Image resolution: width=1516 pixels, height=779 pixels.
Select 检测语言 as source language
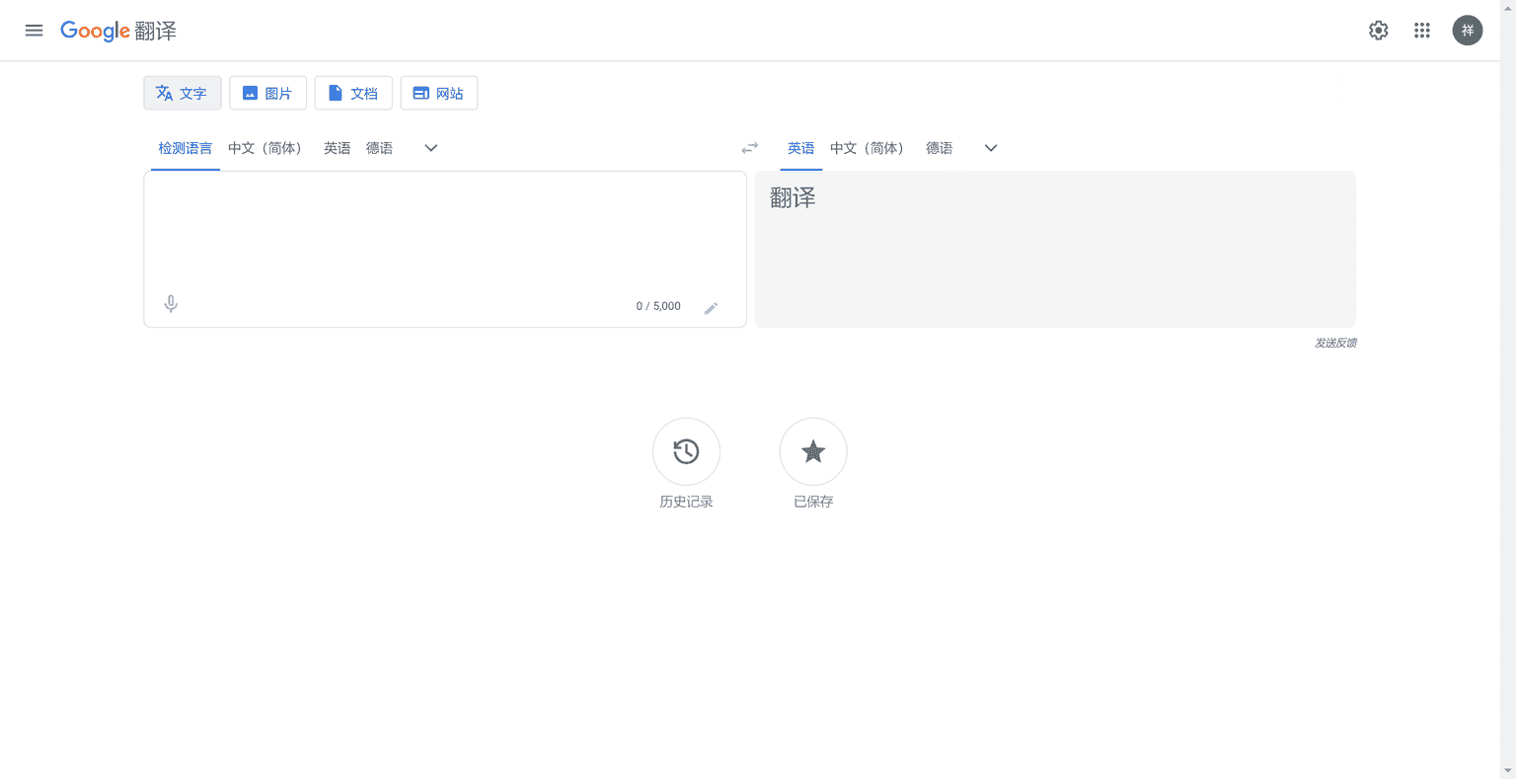(186, 148)
